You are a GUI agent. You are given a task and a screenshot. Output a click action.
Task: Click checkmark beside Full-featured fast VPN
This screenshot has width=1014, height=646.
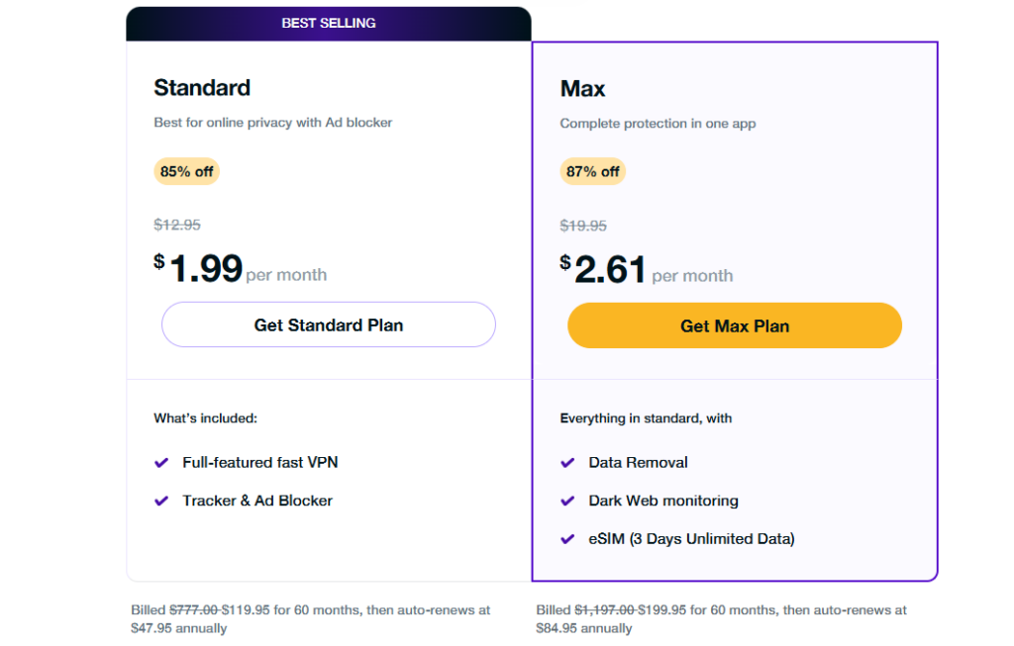[x=161, y=462]
